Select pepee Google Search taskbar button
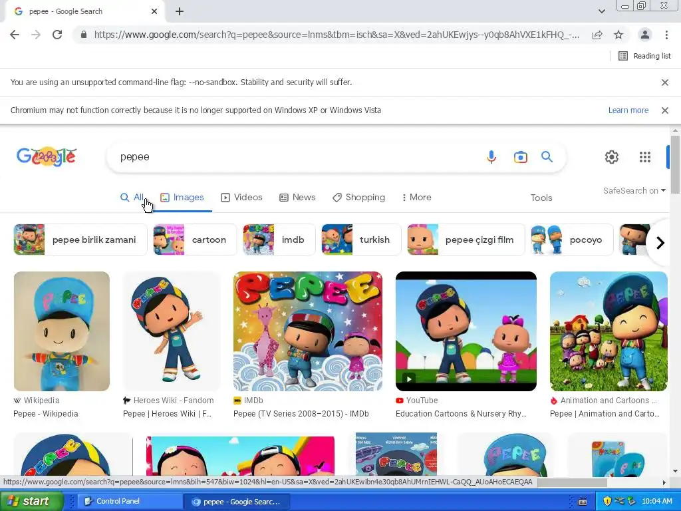This screenshot has height=511, width=681. [236, 502]
